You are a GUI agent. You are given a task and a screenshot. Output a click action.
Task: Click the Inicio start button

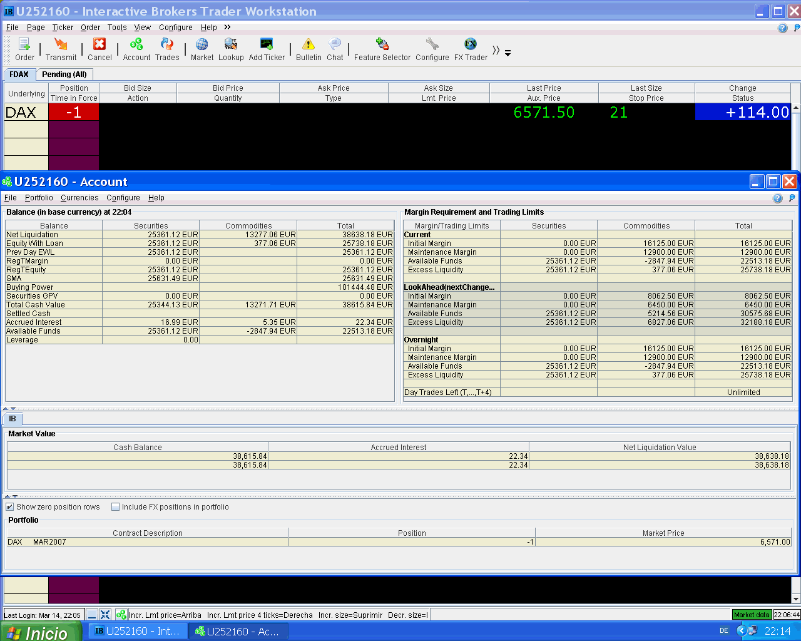click(41, 632)
